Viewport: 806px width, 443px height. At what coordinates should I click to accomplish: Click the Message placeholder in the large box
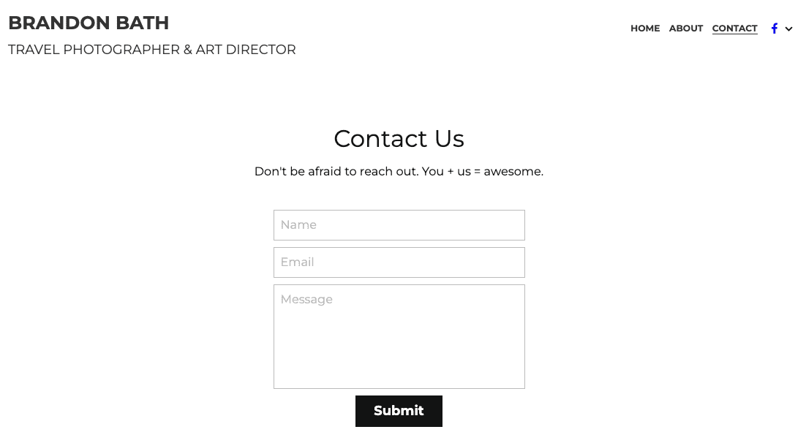[x=306, y=300]
